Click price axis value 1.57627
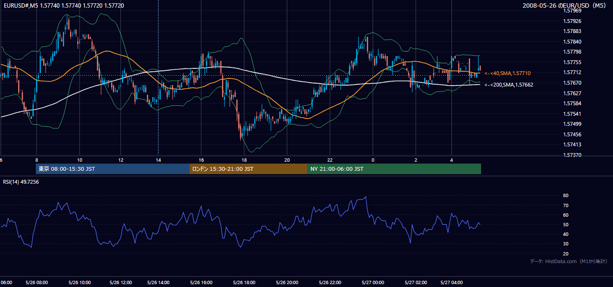 coord(572,93)
